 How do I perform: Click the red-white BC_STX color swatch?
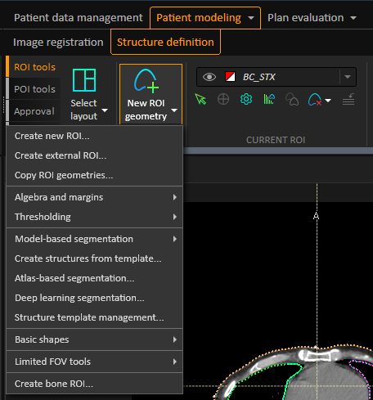pos(230,77)
